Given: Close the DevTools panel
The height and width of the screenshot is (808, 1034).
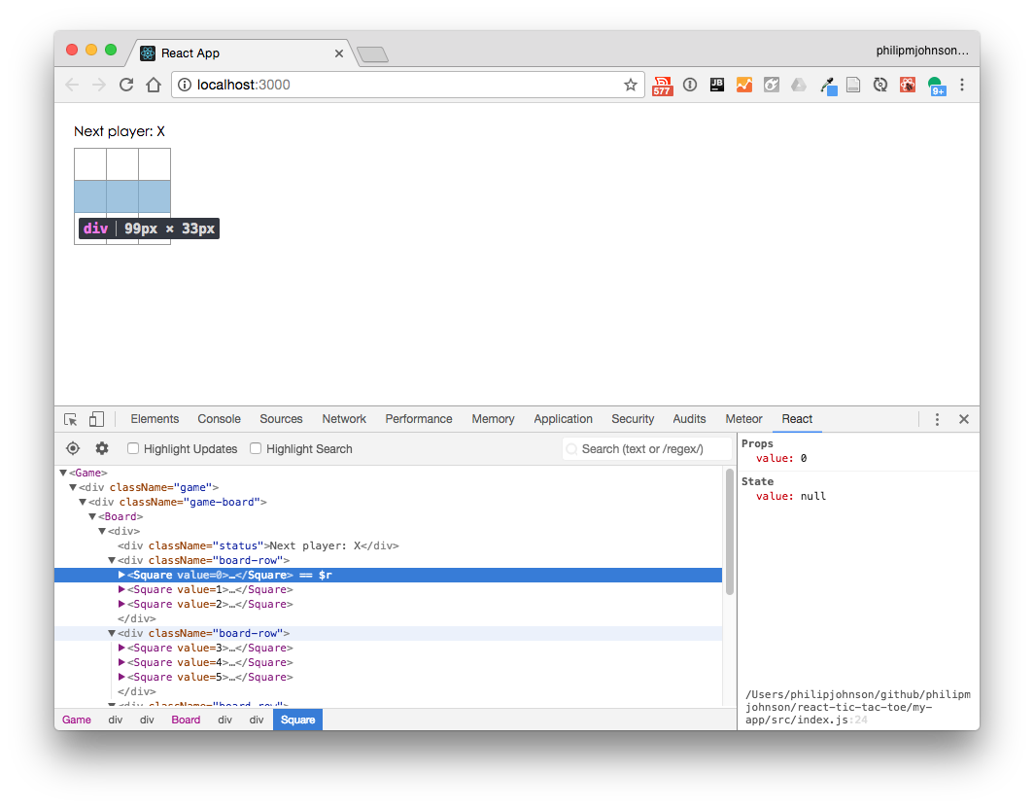Looking at the screenshot, I should tap(964, 419).
